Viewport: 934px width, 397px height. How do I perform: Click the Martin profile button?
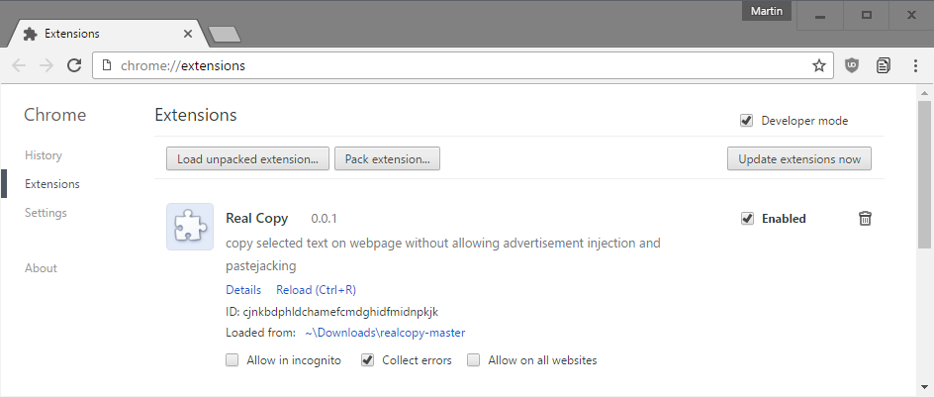(766, 11)
